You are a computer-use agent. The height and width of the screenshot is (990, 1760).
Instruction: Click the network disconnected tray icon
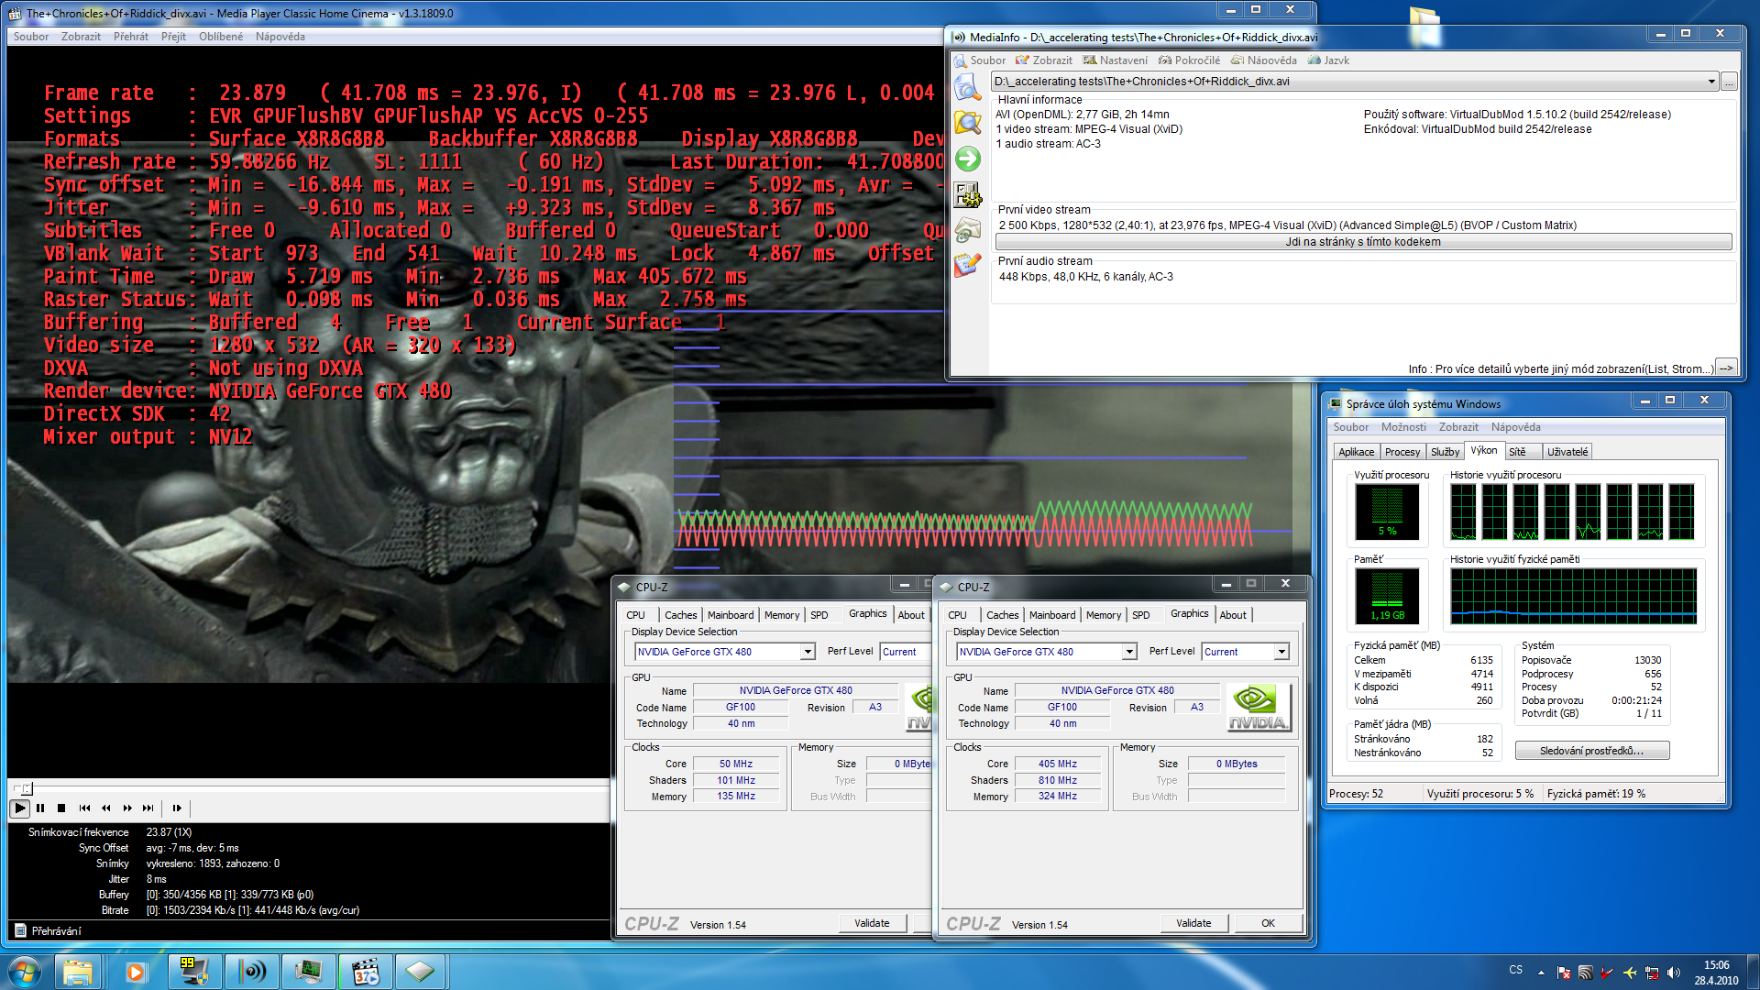pyautogui.click(x=1652, y=972)
